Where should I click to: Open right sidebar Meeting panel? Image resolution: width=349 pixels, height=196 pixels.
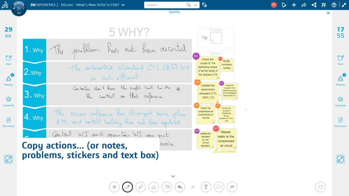[x=340, y=80]
